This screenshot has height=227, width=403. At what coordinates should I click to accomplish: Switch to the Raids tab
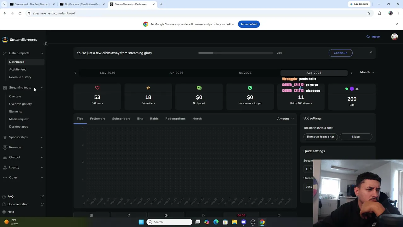click(x=154, y=119)
